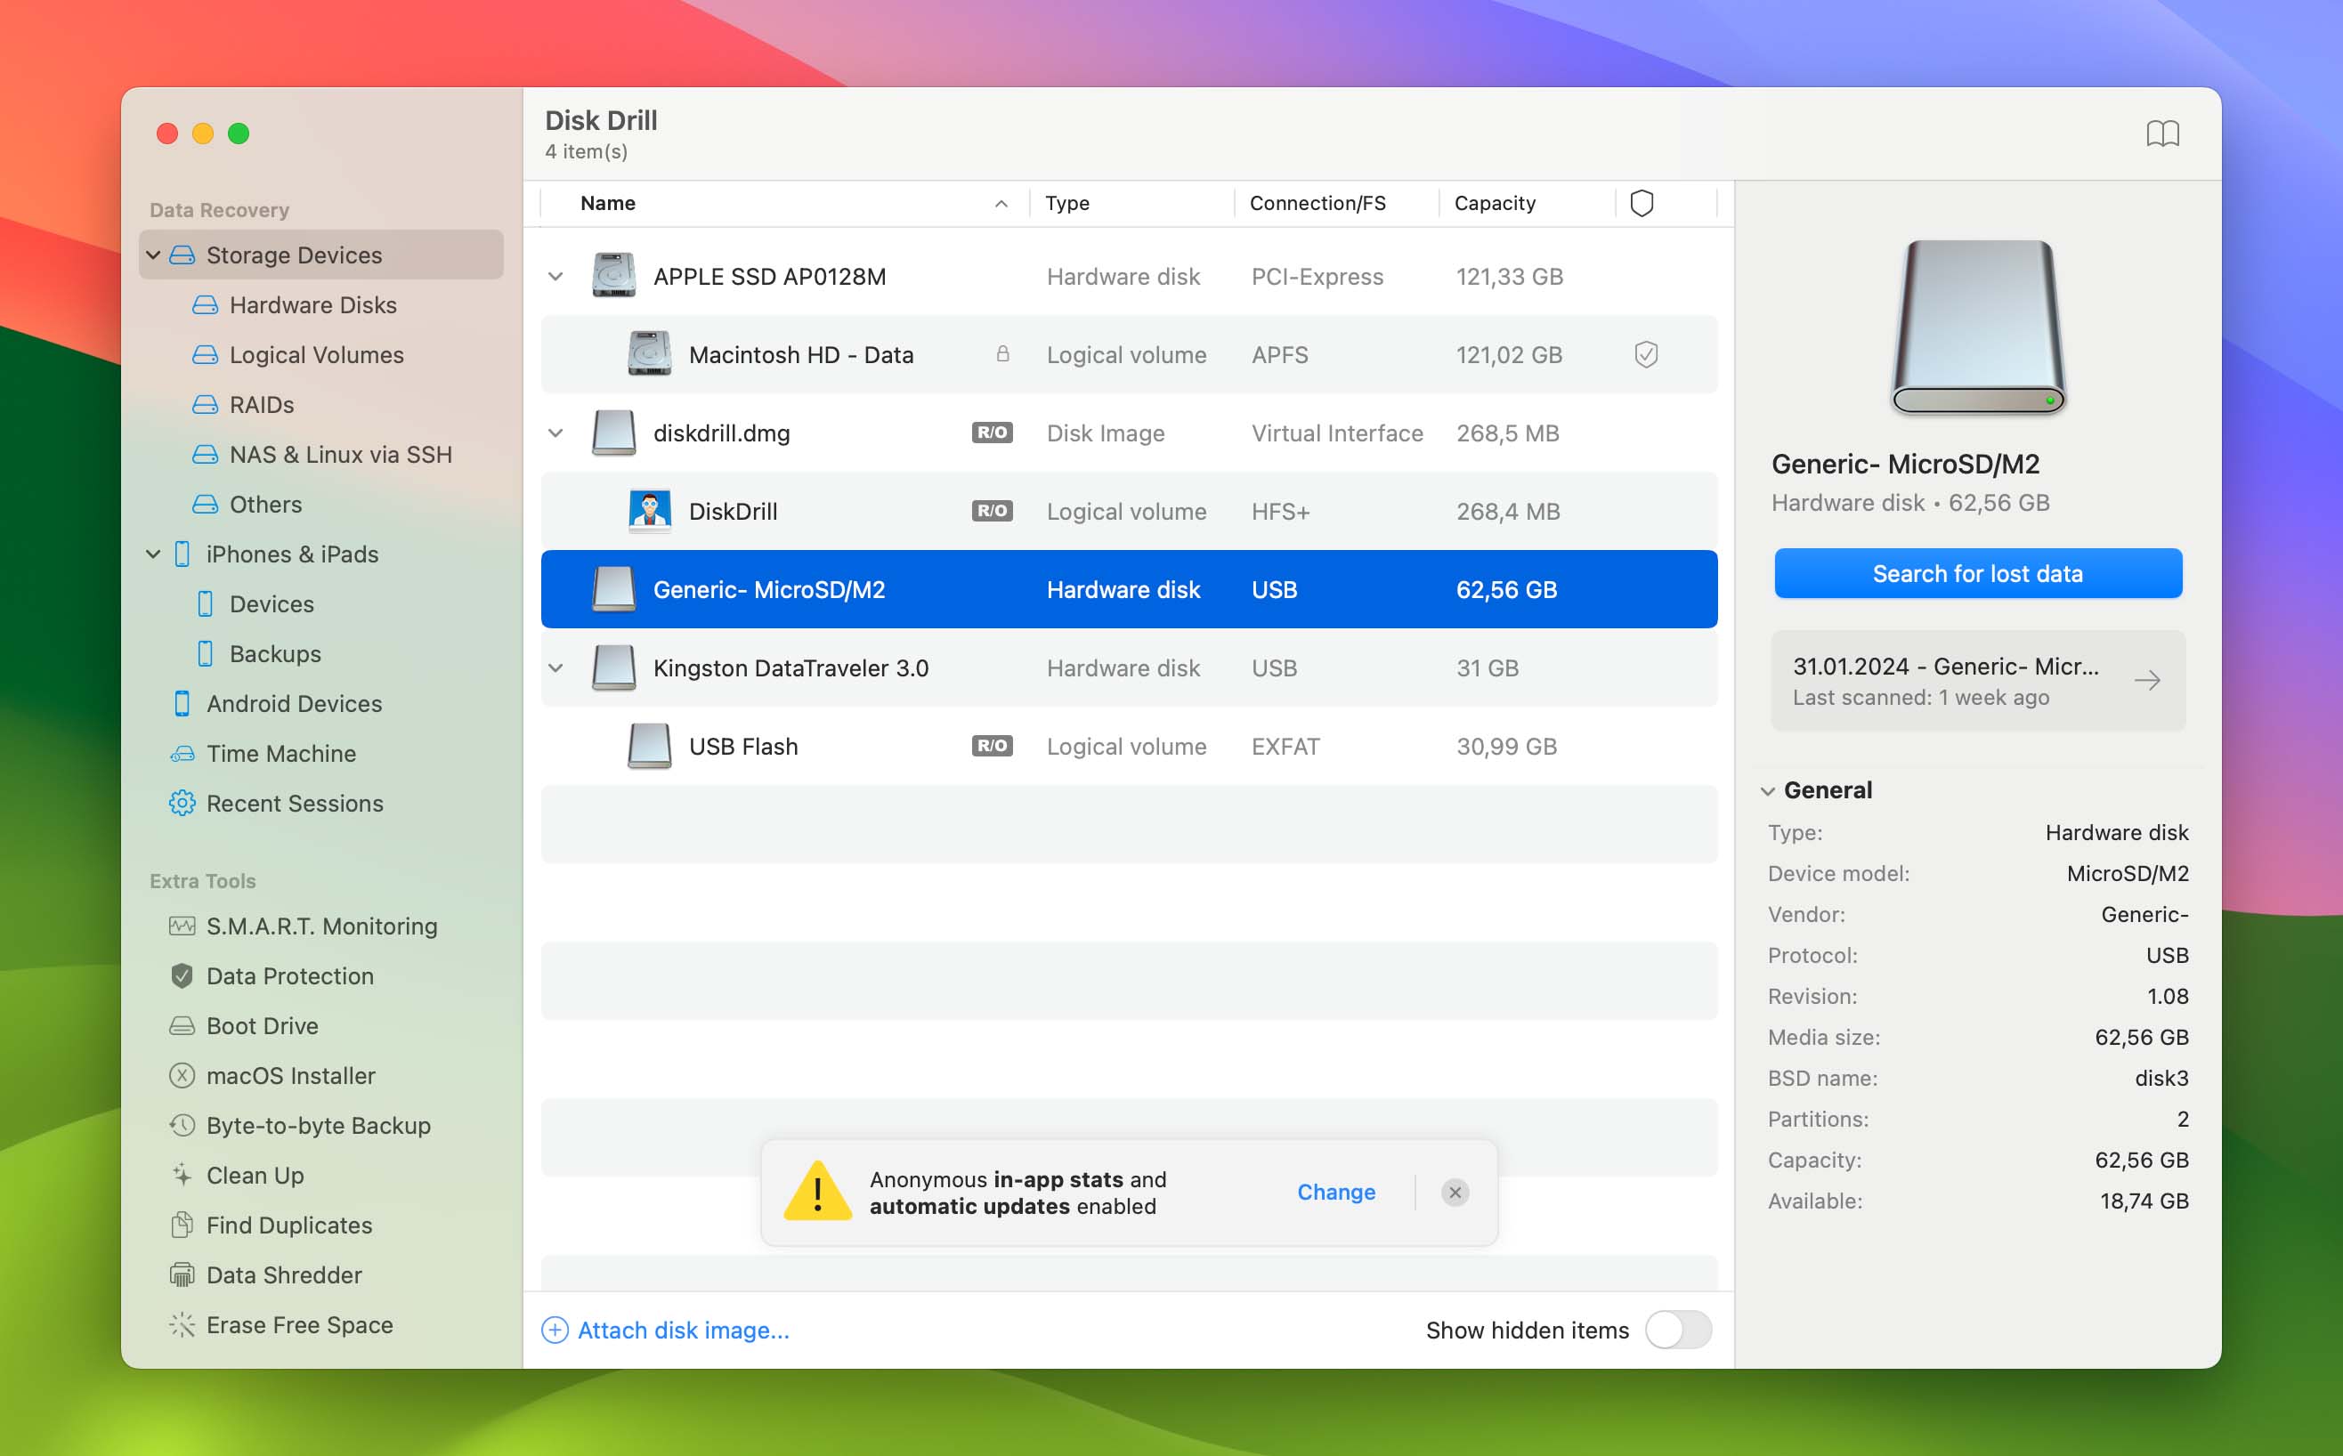The image size is (2343, 1456).
Task: Click the large drive image in details
Action: tap(1978, 327)
